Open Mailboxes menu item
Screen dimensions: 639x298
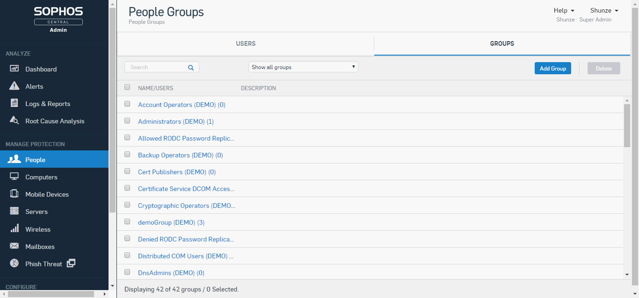pos(40,247)
